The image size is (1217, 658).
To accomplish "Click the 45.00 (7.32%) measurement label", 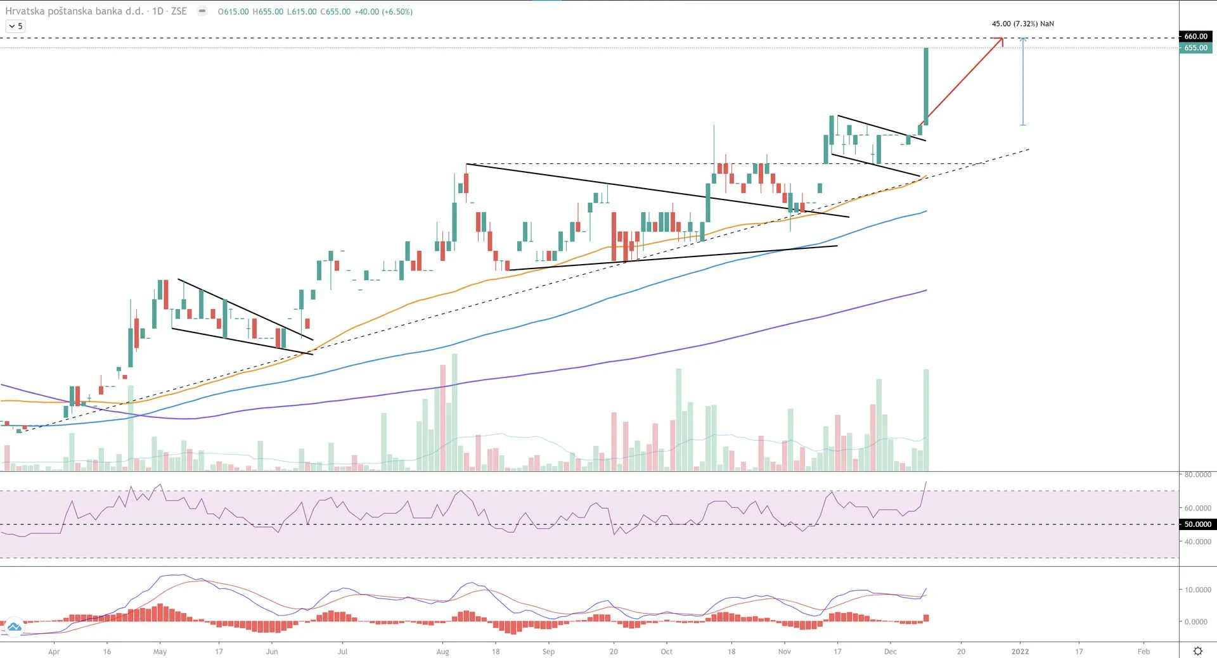I will pyautogui.click(x=1022, y=24).
